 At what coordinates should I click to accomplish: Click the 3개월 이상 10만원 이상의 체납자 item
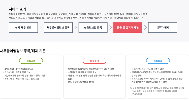pyautogui.click(x=19, y=69)
